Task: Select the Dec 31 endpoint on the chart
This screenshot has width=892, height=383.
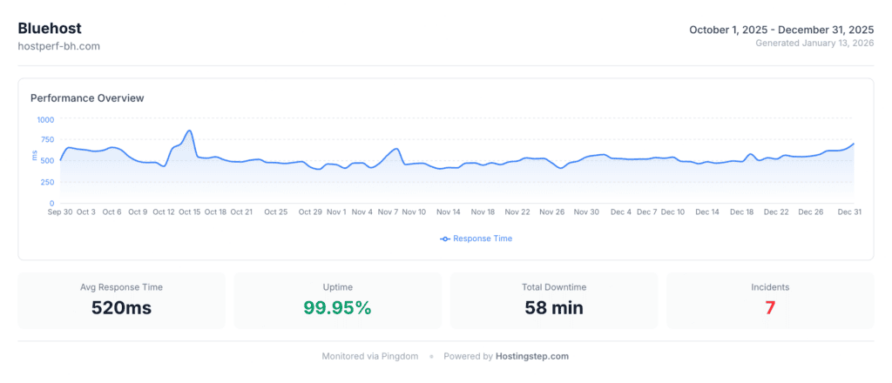Action: pos(854,144)
